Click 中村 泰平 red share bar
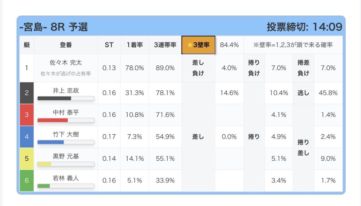The width and height of the screenshot is (361, 206). [66, 120]
